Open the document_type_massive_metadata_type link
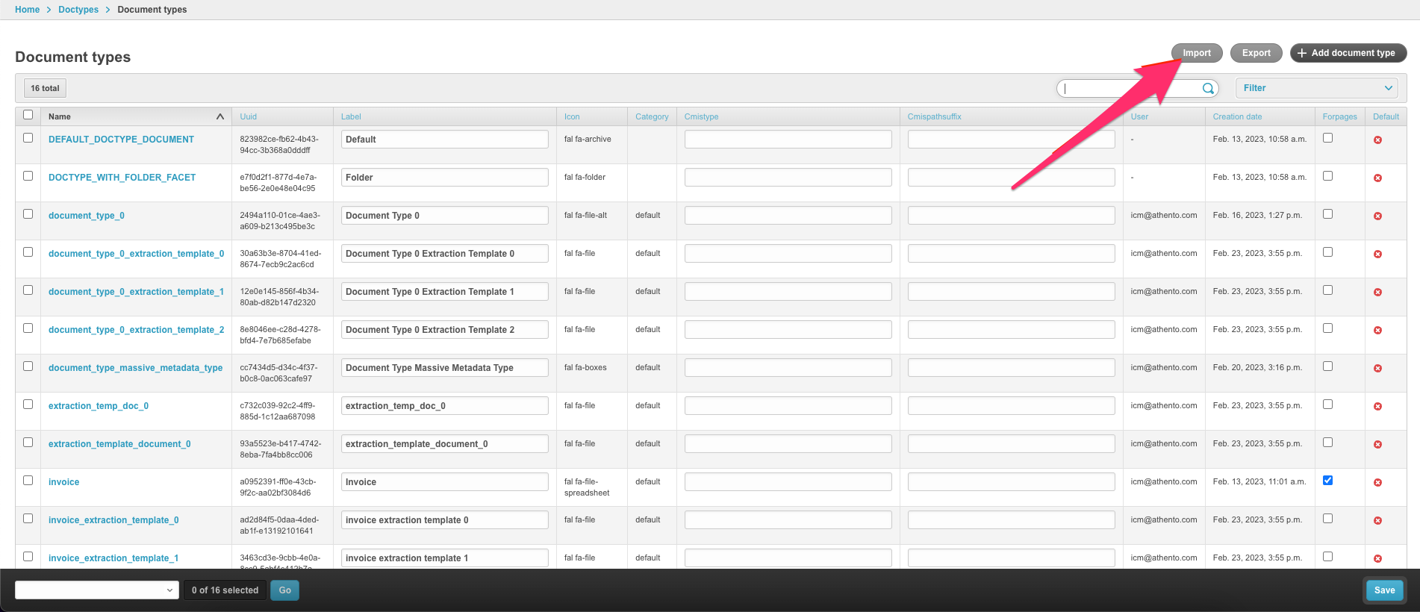1420x612 pixels. (x=135, y=368)
